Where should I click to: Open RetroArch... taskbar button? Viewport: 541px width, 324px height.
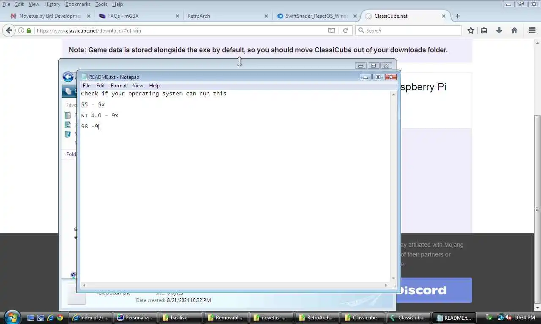(x=317, y=318)
